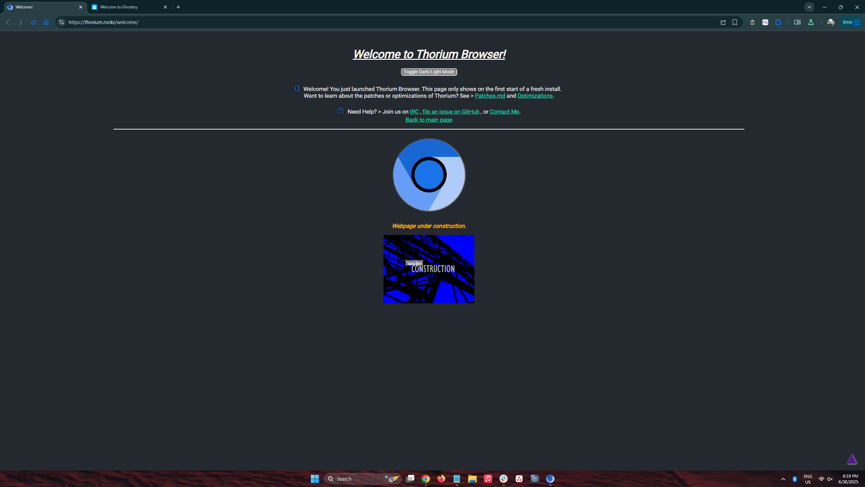Click the Back to main page link
865x487 pixels.
point(429,120)
